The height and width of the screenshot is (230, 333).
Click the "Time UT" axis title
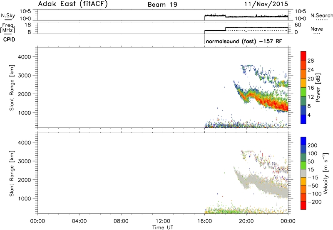point(163,228)
